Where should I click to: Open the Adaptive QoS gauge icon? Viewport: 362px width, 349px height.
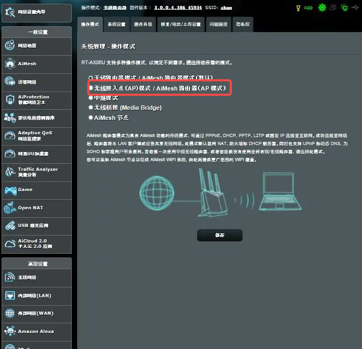pos(10,136)
